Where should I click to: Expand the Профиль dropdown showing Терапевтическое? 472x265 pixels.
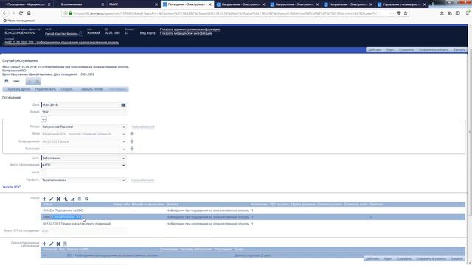click(123, 180)
